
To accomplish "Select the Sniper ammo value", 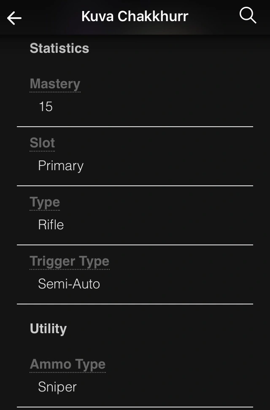I will pos(57,386).
